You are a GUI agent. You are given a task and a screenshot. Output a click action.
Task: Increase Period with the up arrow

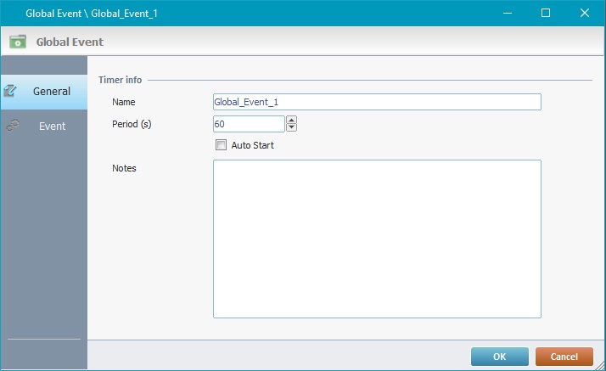(x=292, y=121)
